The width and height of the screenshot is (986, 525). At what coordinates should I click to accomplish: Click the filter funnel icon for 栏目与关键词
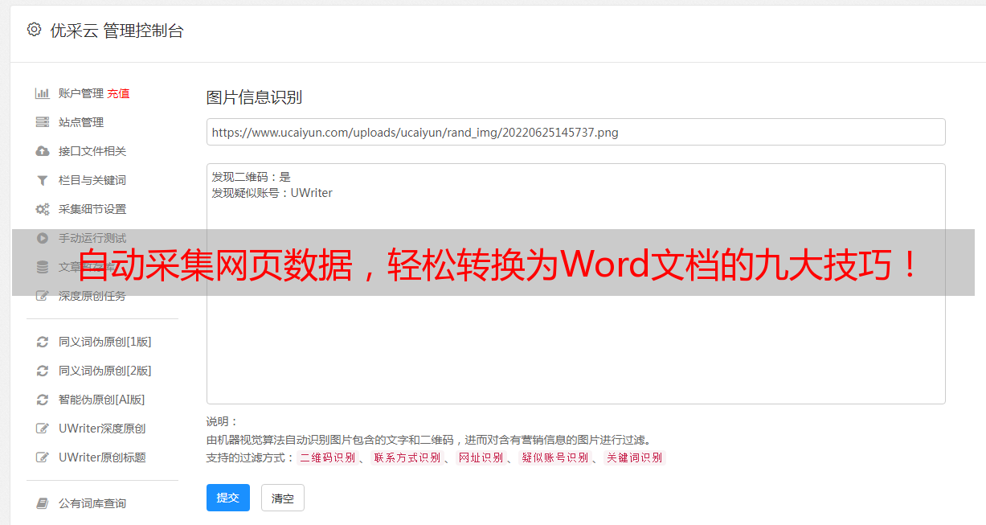tap(43, 180)
